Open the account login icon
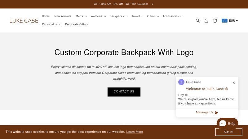 coord(206,20)
